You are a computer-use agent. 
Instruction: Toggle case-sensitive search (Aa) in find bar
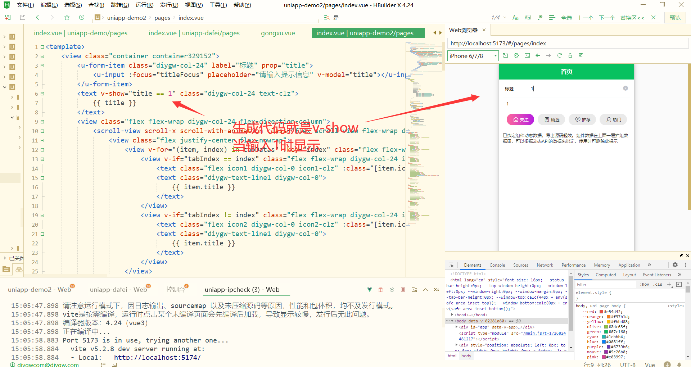(x=515, y=18)
